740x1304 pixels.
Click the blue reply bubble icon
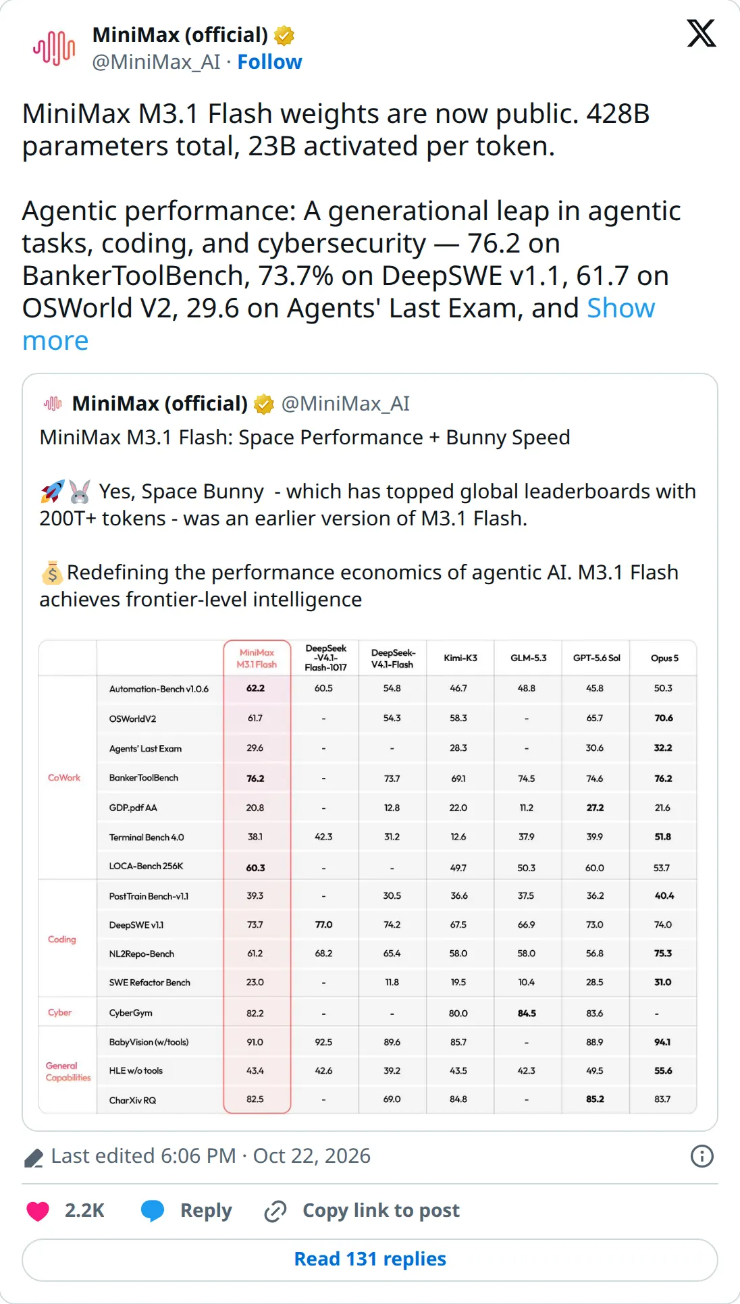pos(153,1211)
